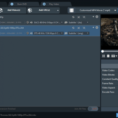Screen dimensions: 118x118
Task: Click the film strip output profile icon
Action: 71,10
